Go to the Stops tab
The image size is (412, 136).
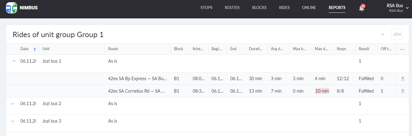pyautogui.click(x=206, y=8)
